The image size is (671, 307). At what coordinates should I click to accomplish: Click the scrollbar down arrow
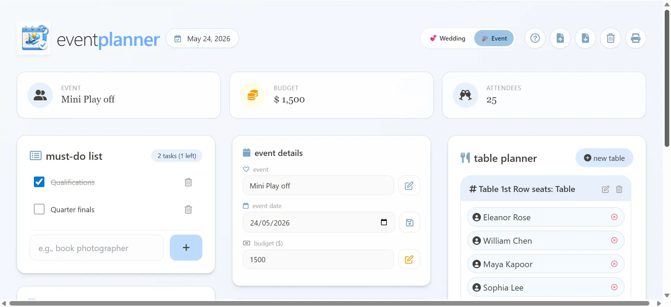(667, 295)
